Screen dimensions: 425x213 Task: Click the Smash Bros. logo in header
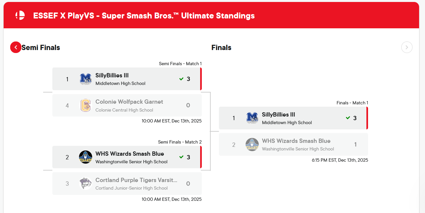20,15
